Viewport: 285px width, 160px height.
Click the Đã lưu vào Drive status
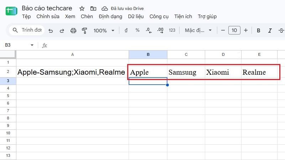(x=127, y=9)
